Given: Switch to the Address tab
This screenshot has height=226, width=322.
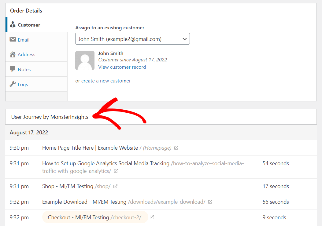Looking at the screenshot, I should pyautogui.click(x=27, y=54).
